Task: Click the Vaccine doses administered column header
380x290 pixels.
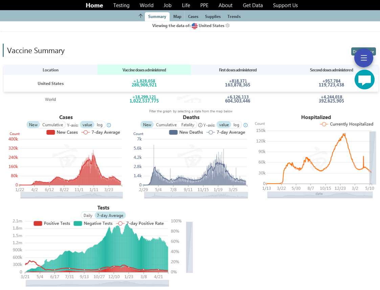Action: [144, 70]
